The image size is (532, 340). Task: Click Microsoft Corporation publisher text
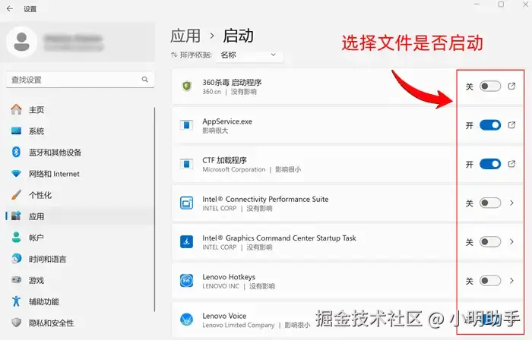pyautogui.click(x=234, y=169)
